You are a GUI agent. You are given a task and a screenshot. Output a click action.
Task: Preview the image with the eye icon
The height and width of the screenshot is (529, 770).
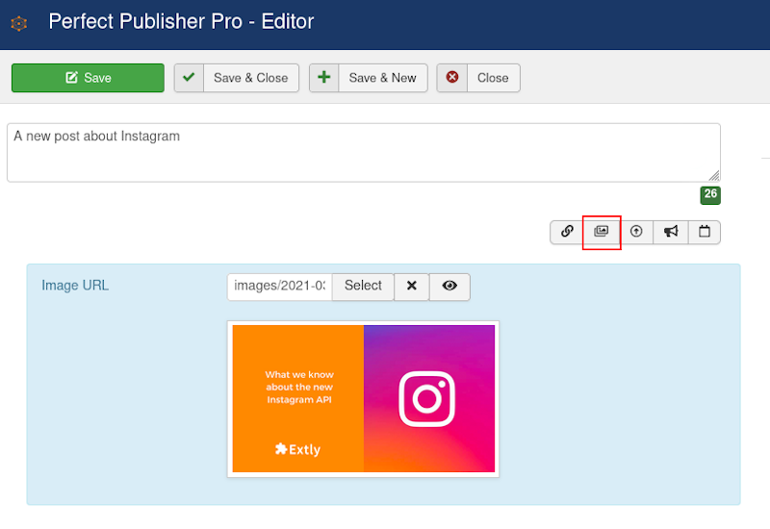coord(449,287)
